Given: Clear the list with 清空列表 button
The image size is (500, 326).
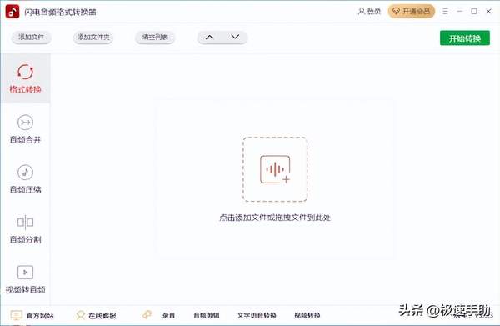Looking at the screenshot, I should pyautogui.click(x=155, y=38).
